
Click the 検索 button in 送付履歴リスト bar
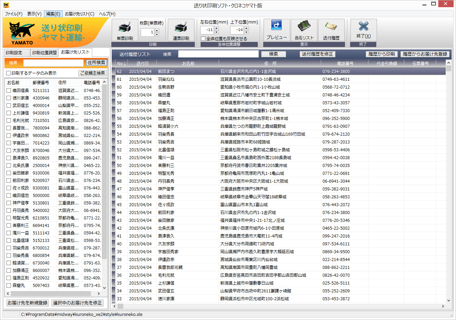click(273, 54)
